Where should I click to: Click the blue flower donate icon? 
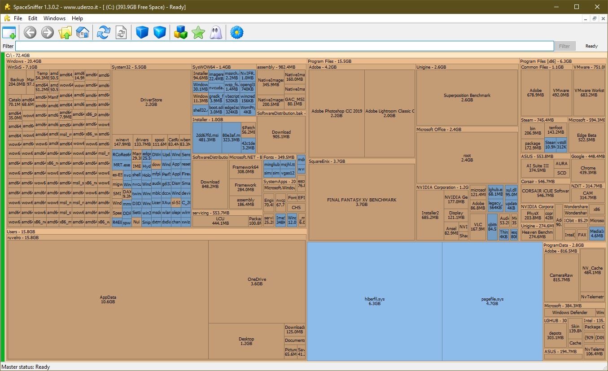pos(236,32)
